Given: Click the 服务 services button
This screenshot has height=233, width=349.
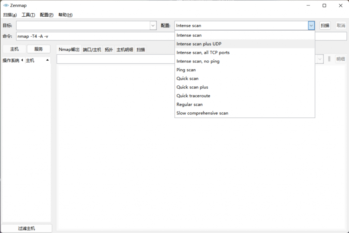Looking at the screenshot, I should coord(39,49).
